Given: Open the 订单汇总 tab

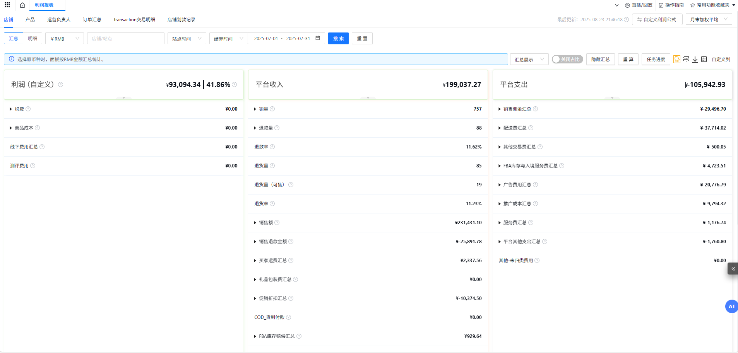Looking at the screenshot, I should 92,20.
